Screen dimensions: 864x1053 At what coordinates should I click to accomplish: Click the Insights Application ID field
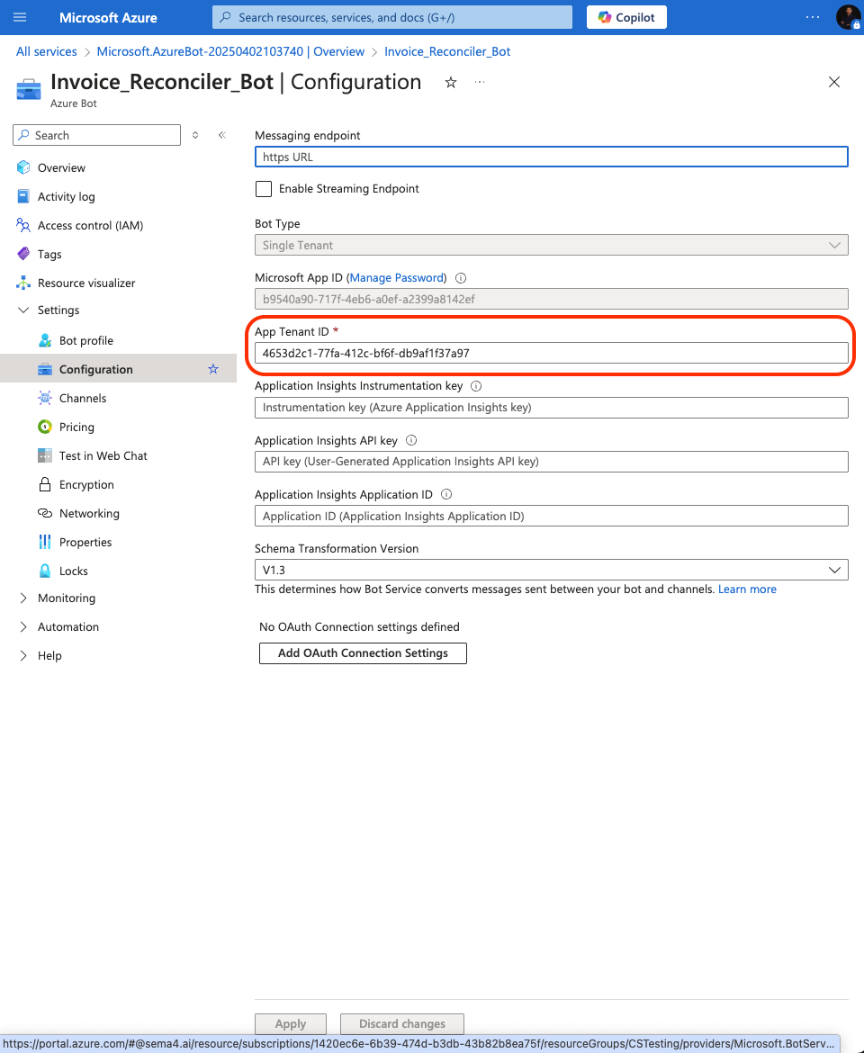551,516
